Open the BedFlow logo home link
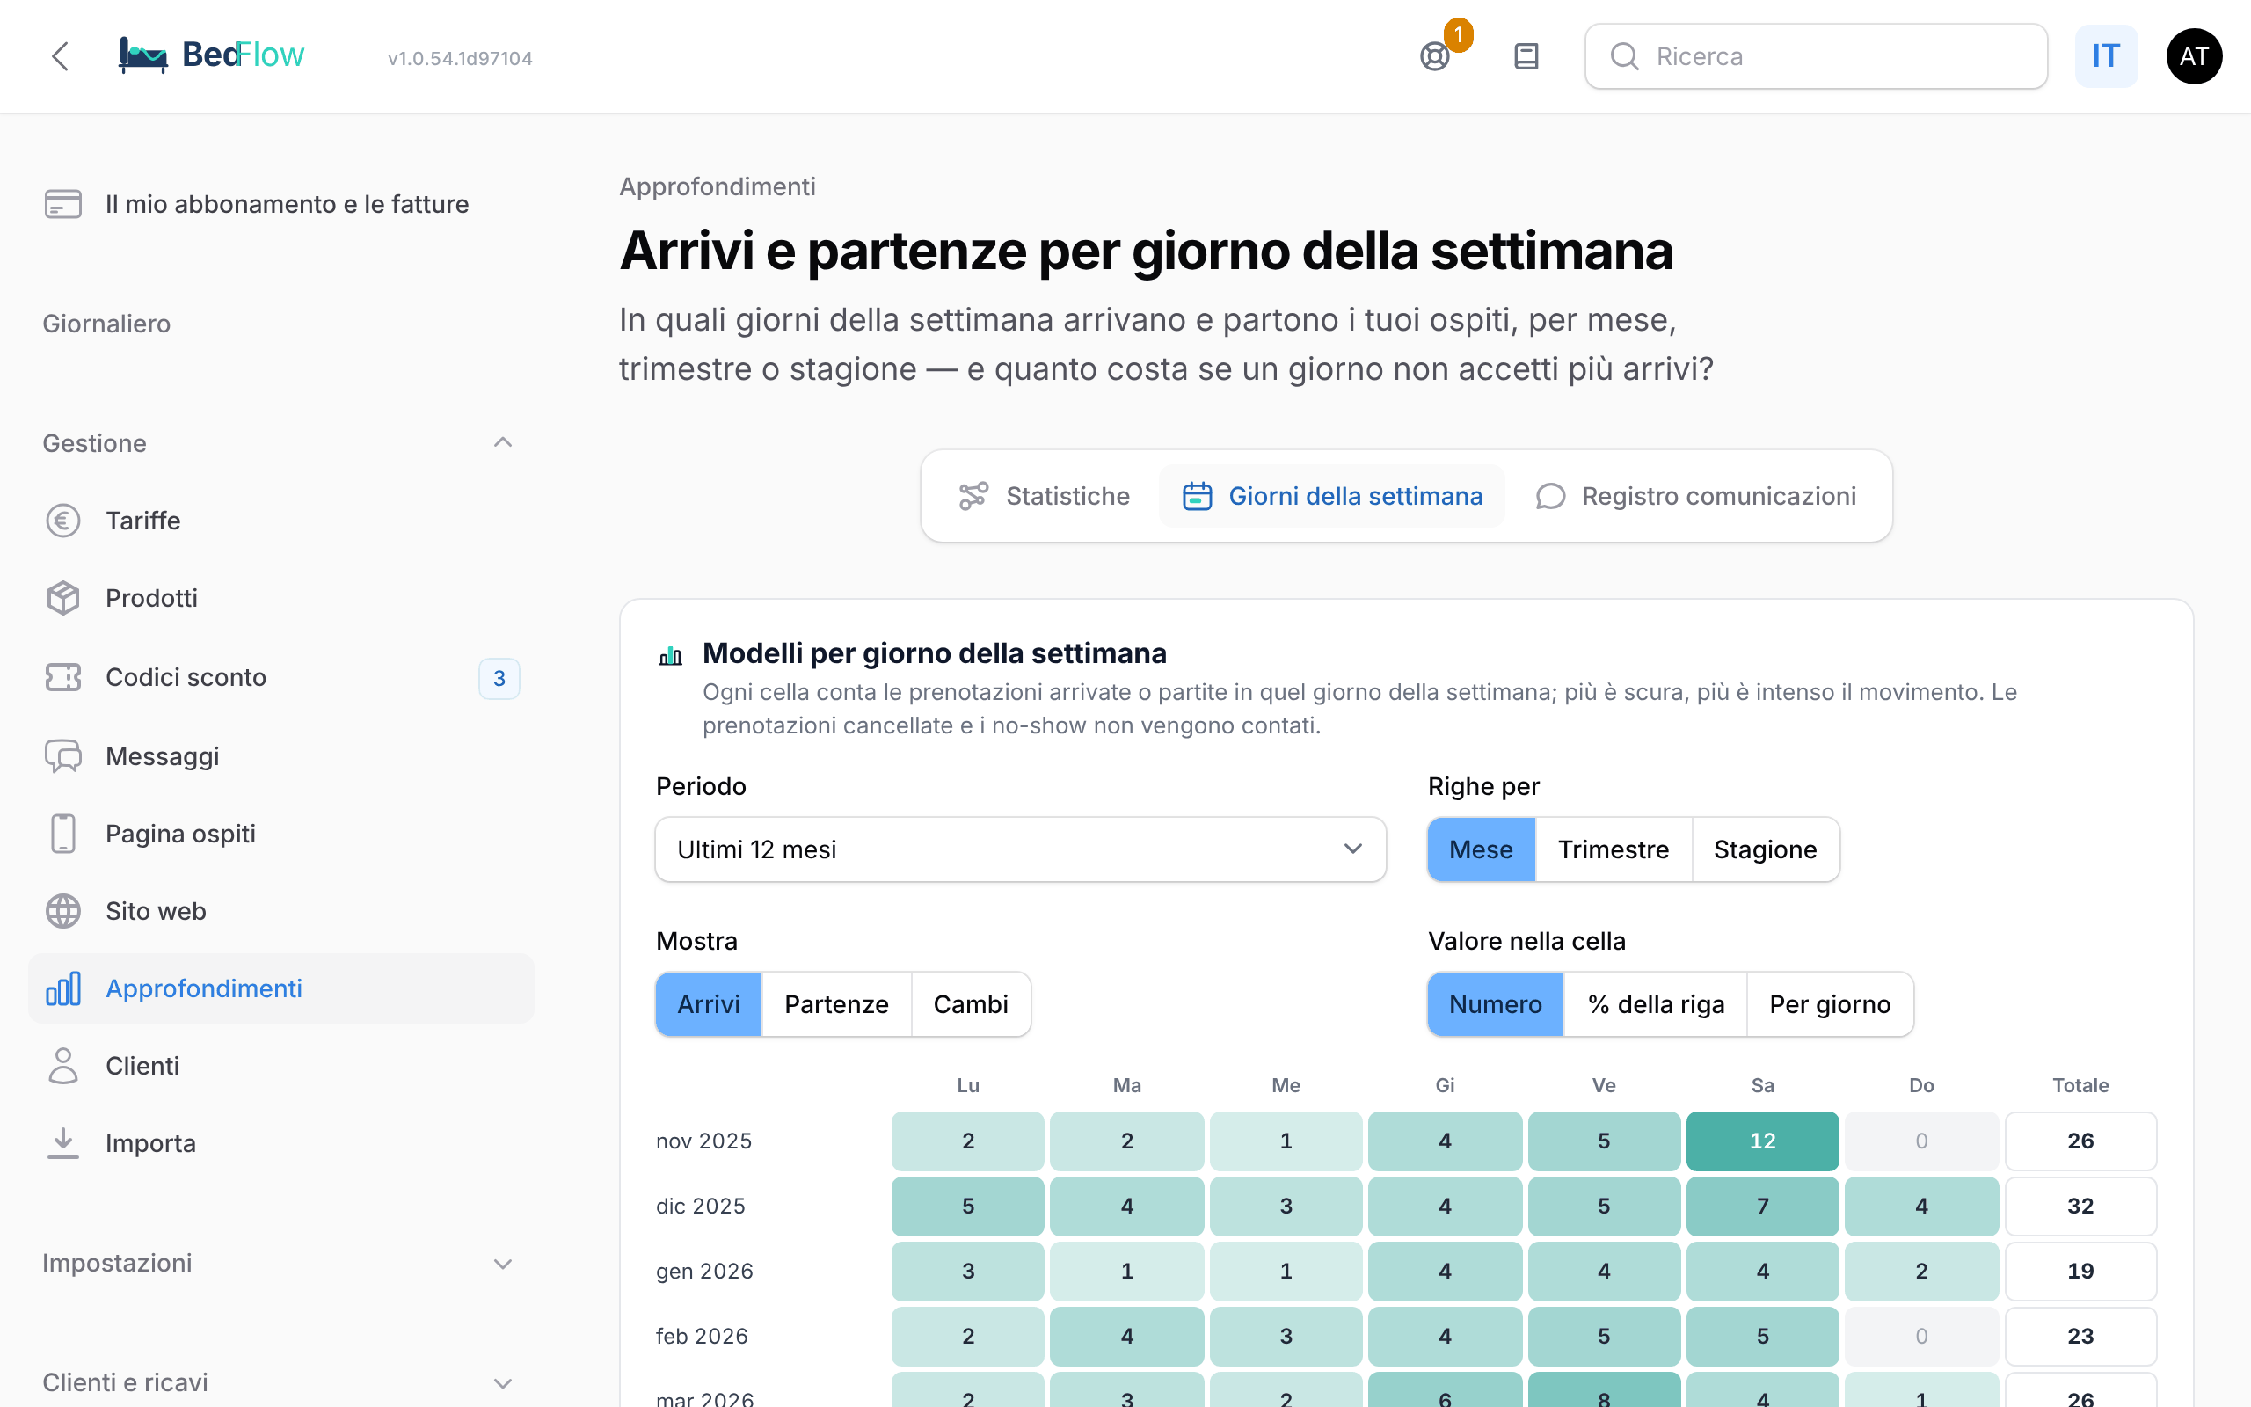This screenshot has height=1407, width=2251. tap(211, 55)
